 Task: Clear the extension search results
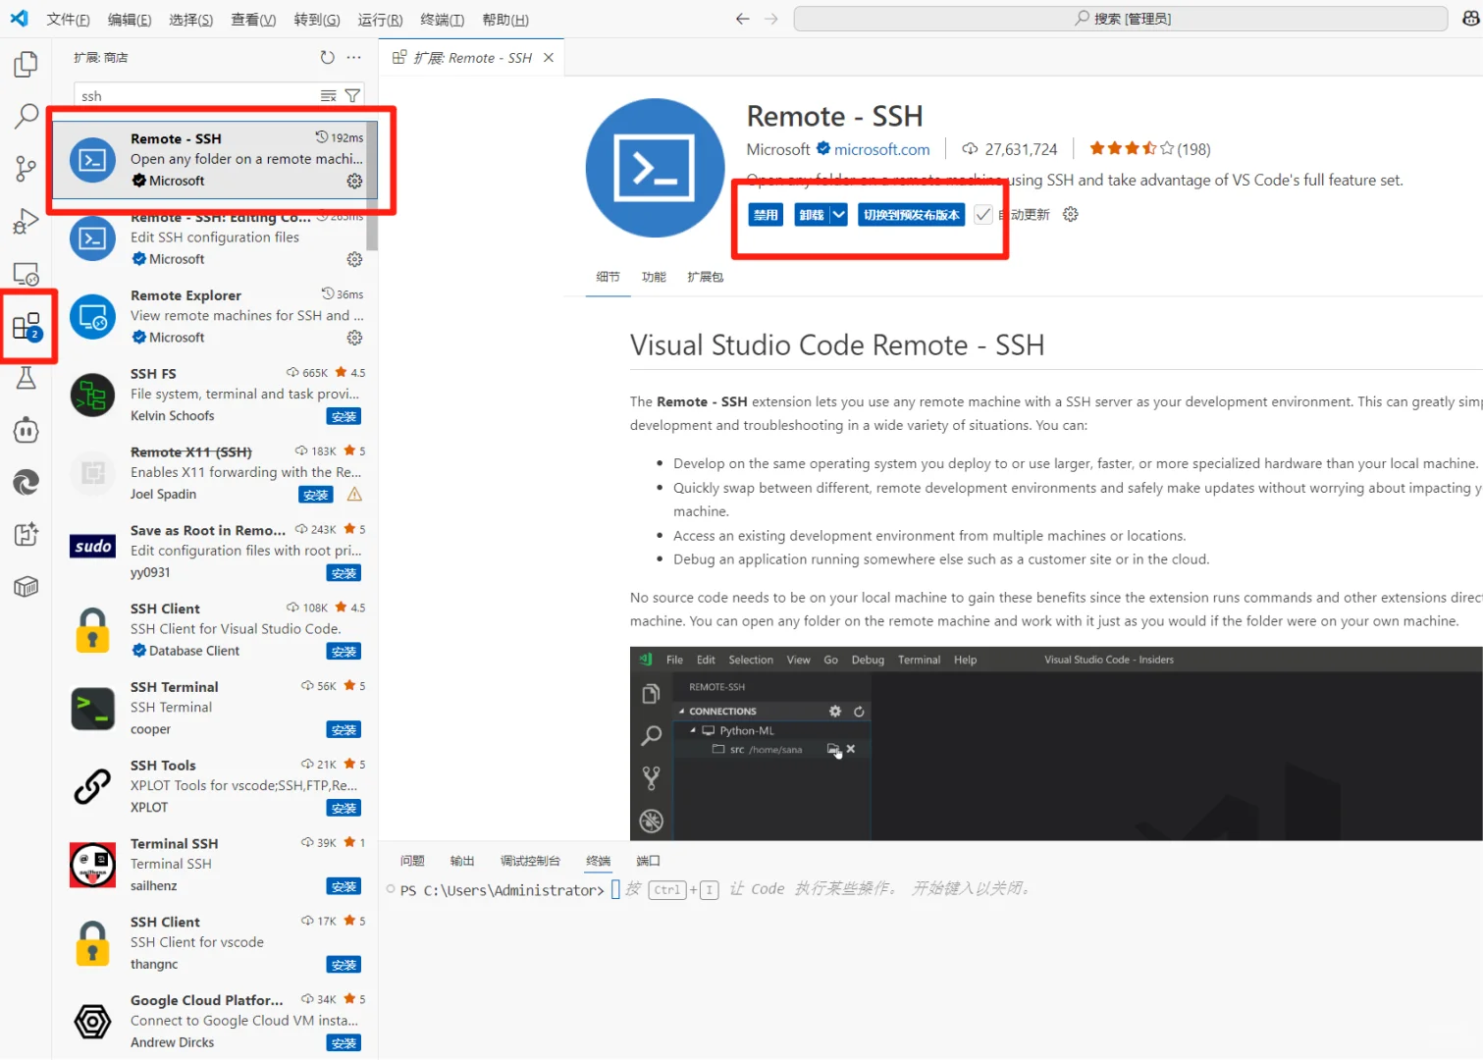(328, 95)
